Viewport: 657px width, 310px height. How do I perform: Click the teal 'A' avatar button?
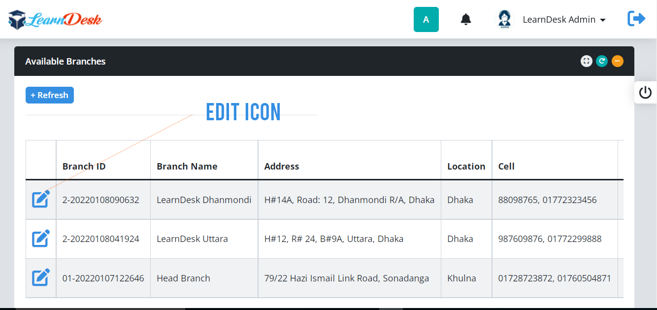tap(426, 20)
